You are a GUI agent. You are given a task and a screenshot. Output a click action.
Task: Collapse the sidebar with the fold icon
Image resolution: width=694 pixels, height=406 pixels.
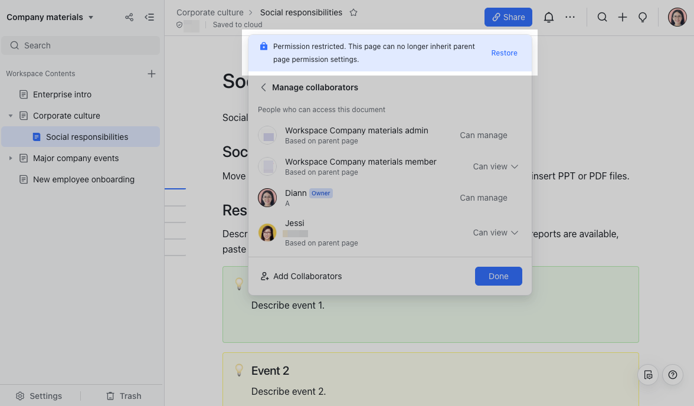point(150,17)
